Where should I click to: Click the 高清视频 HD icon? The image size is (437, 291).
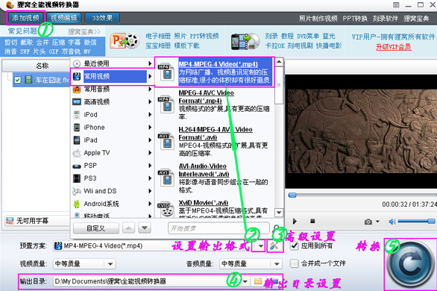pos(77,102)
